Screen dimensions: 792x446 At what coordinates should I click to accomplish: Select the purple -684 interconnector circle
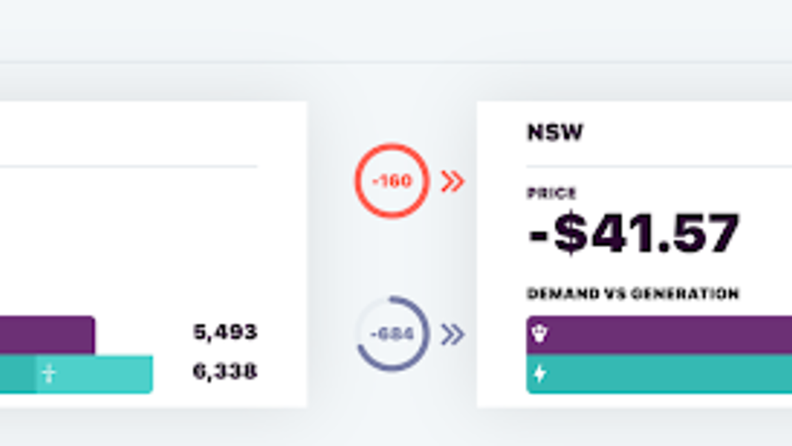391,334
